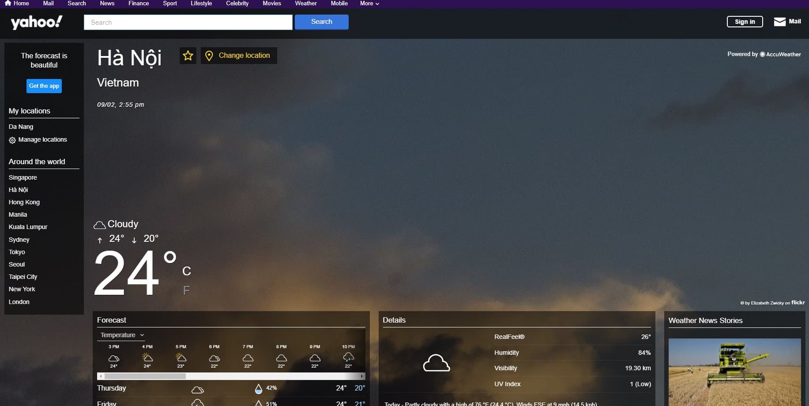Open the Temperature forecast dropdown
Image resolution: width=809 pixels, height=406 pixels.
pyautogui.click(x=122, y=335)
